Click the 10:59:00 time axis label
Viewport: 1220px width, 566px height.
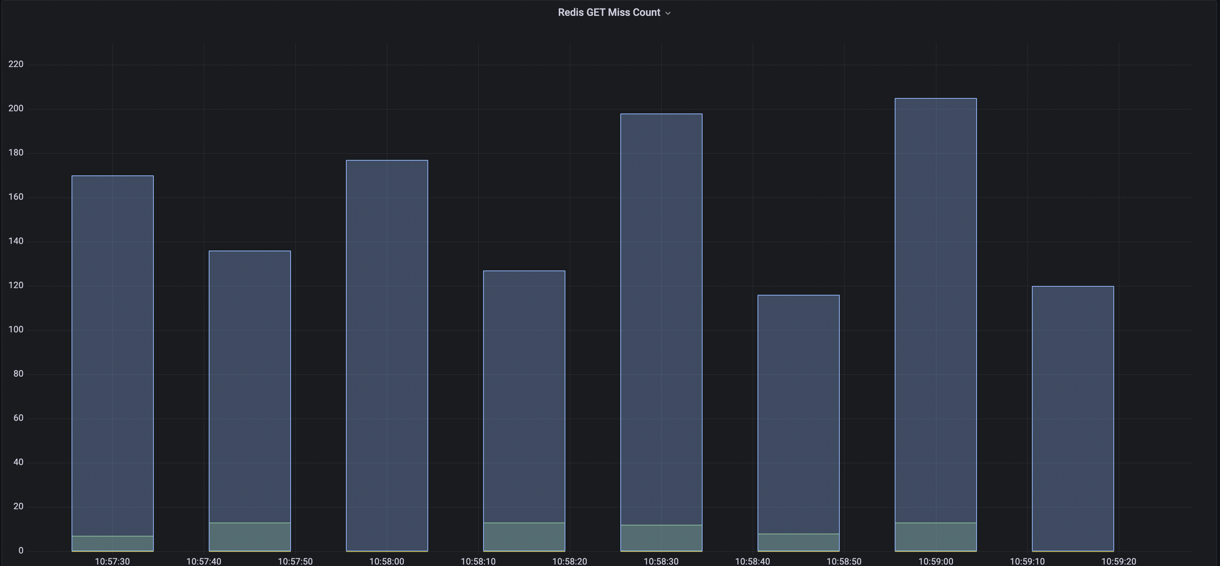(x=936, y=561)
